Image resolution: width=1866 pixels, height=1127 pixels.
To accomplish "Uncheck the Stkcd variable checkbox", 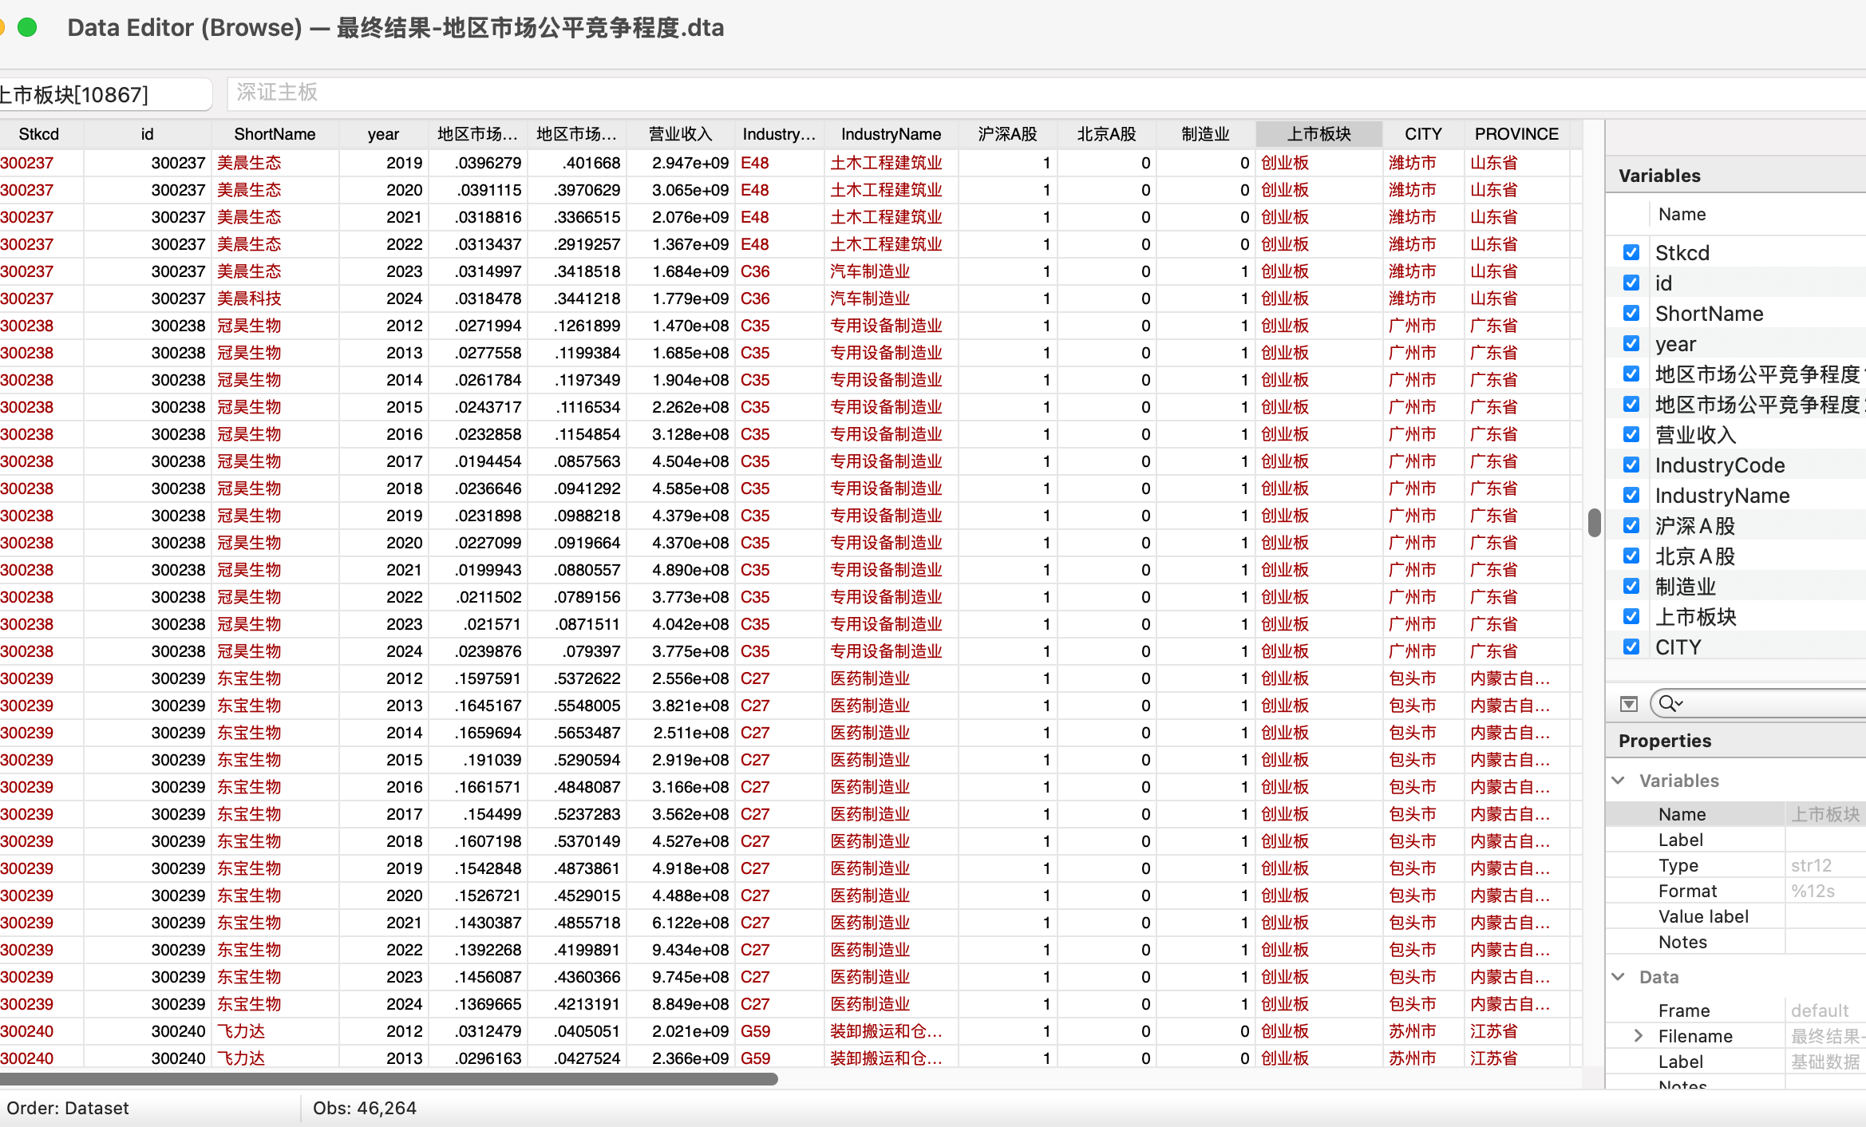I will pyautogui.click(x=1631, y=252).
